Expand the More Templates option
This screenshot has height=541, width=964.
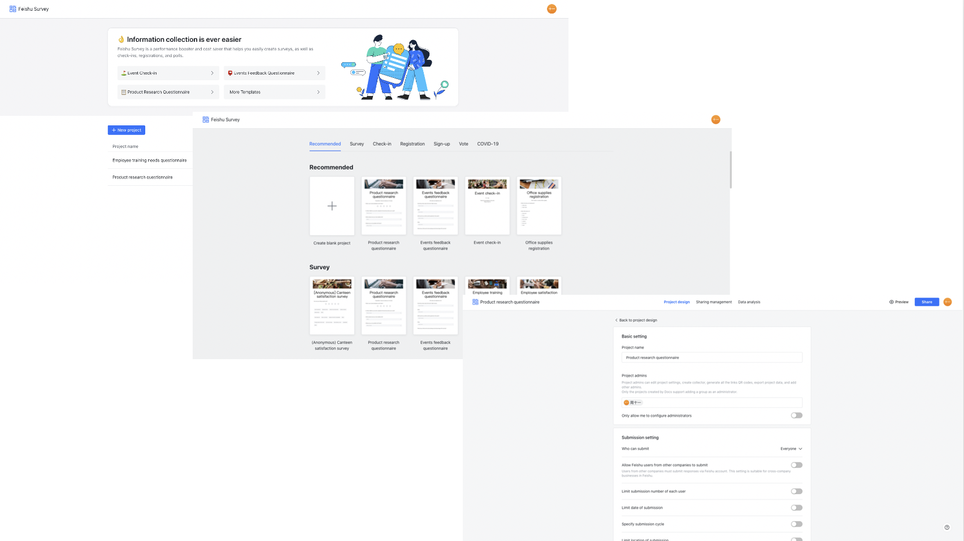[x=244, y=91]
